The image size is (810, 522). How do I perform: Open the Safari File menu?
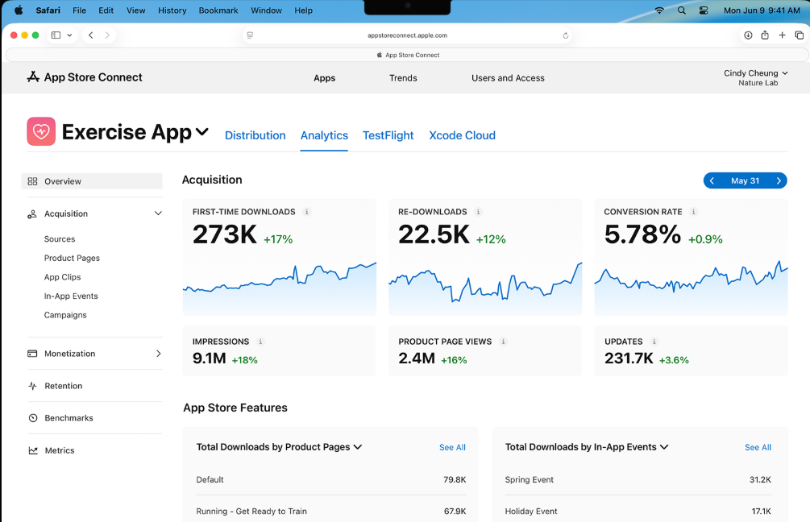coord(79,10)
